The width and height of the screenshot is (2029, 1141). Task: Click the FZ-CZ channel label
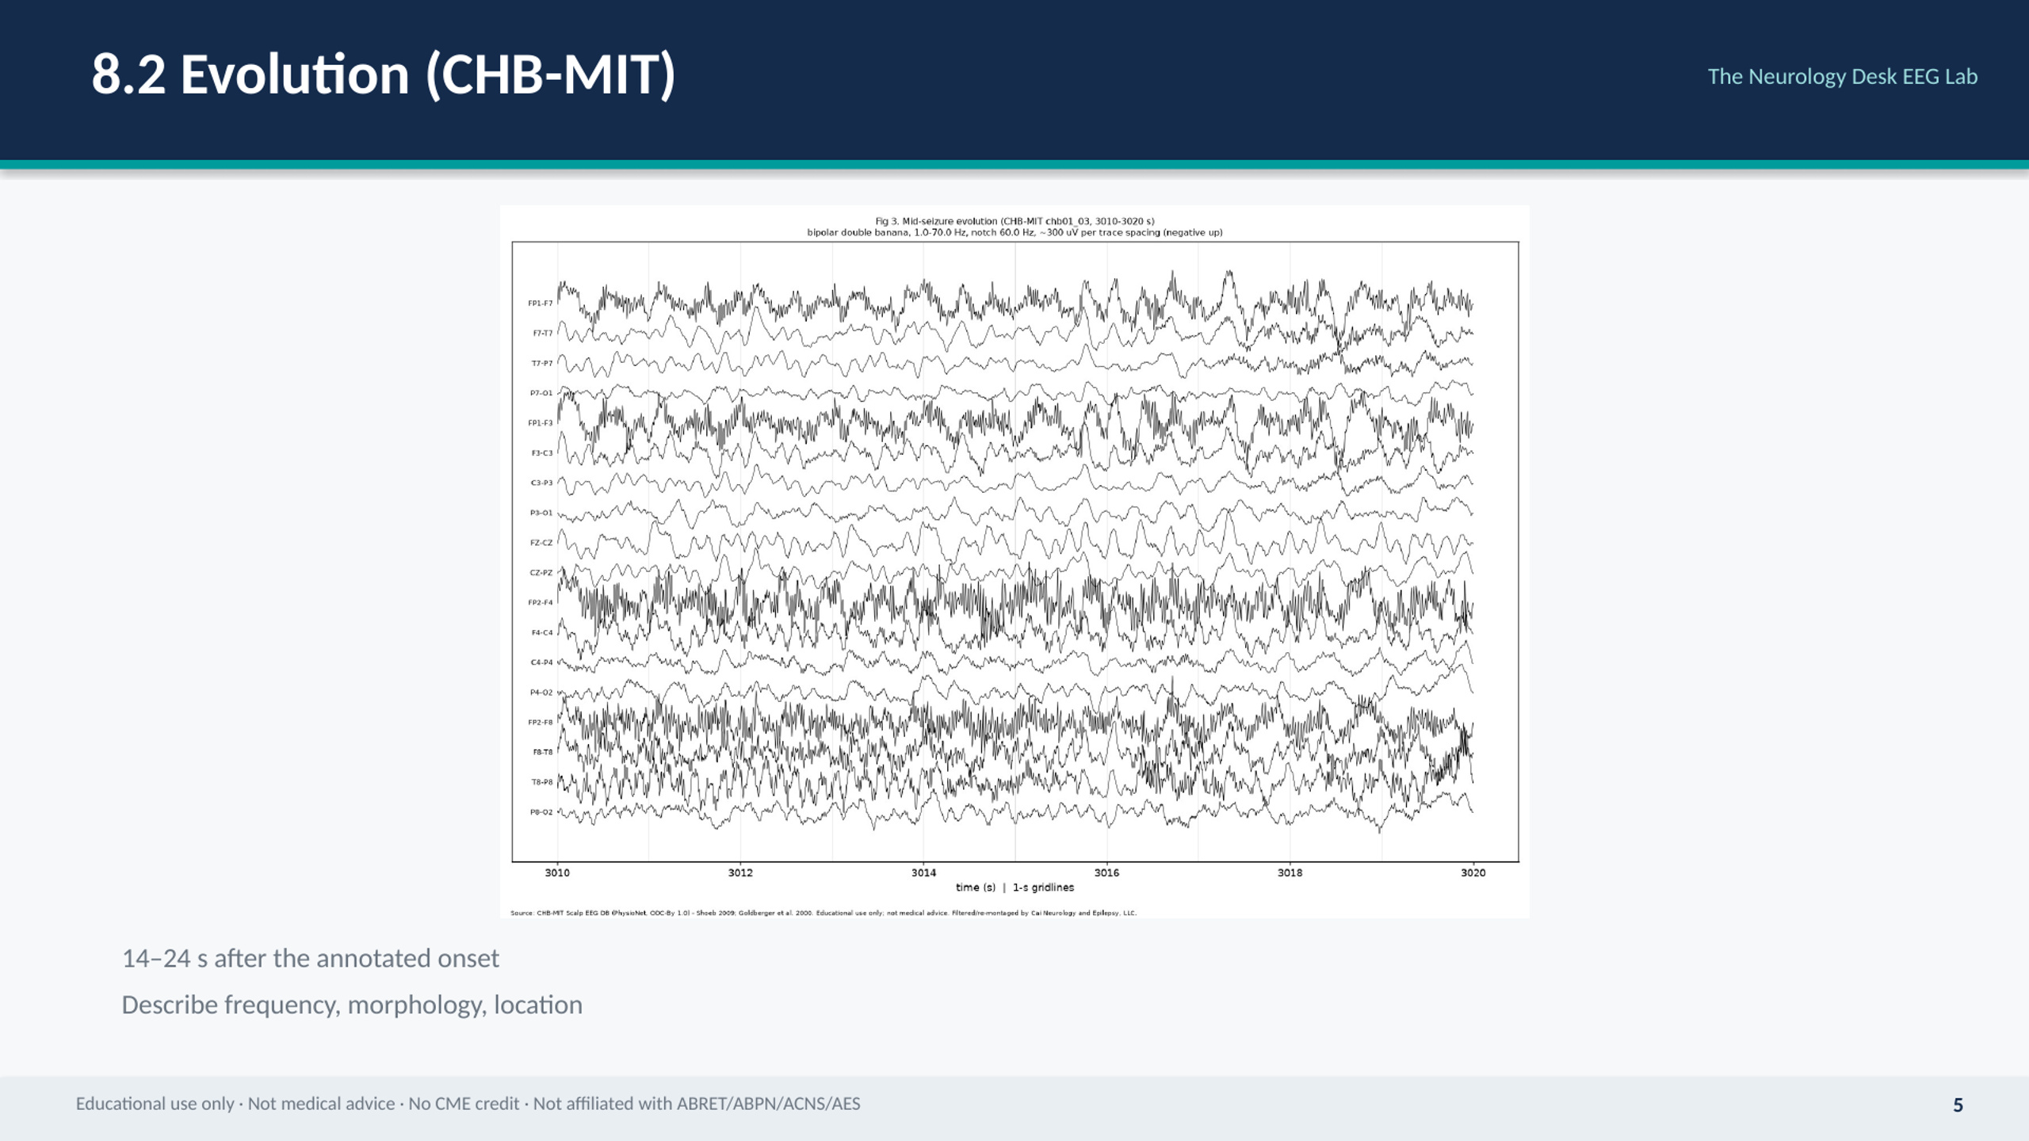pos(541,543)
